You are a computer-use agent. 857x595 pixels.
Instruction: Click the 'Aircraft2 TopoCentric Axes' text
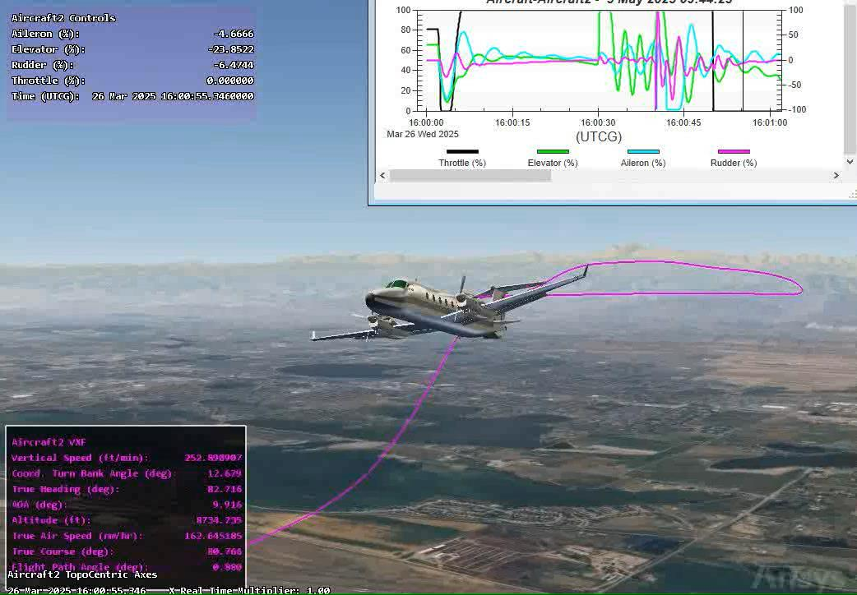[82, 574]
